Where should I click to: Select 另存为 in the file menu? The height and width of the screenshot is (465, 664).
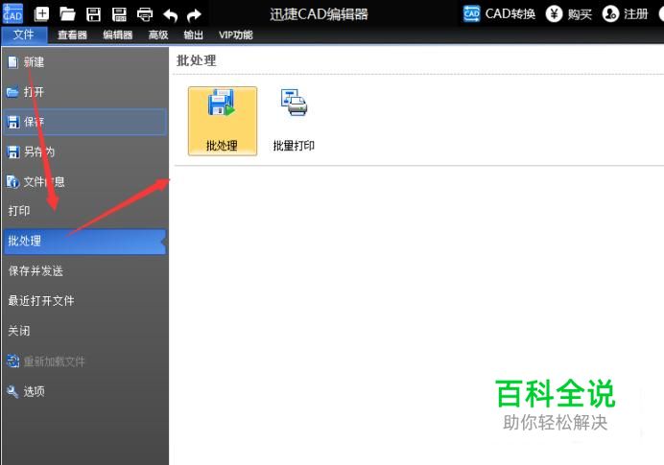84,151
